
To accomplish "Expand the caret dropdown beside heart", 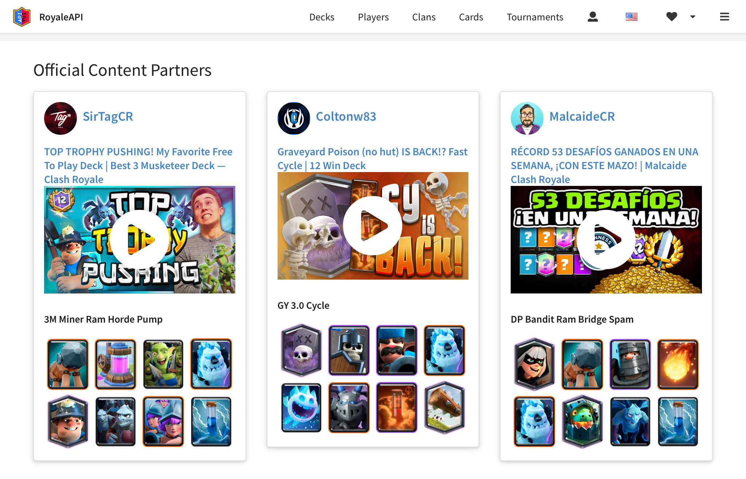I will click(692, 17).
